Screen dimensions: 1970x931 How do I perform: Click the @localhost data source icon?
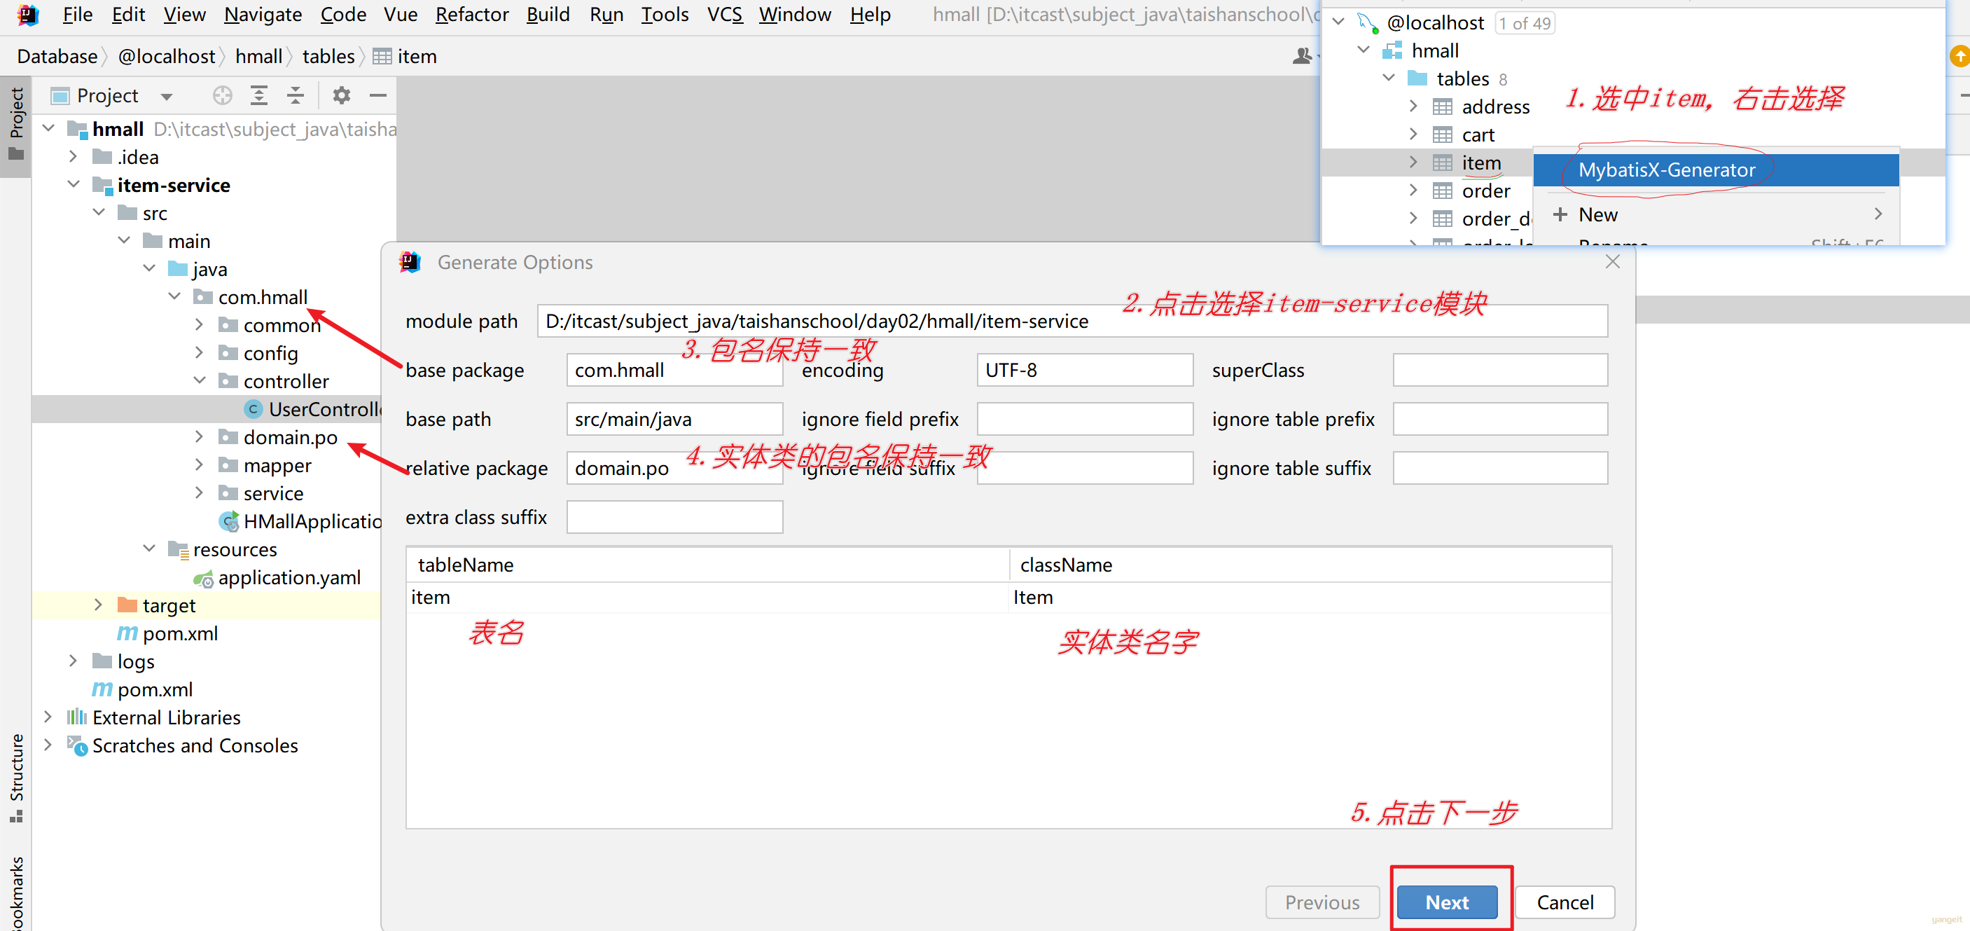[x=1368, y=22]
